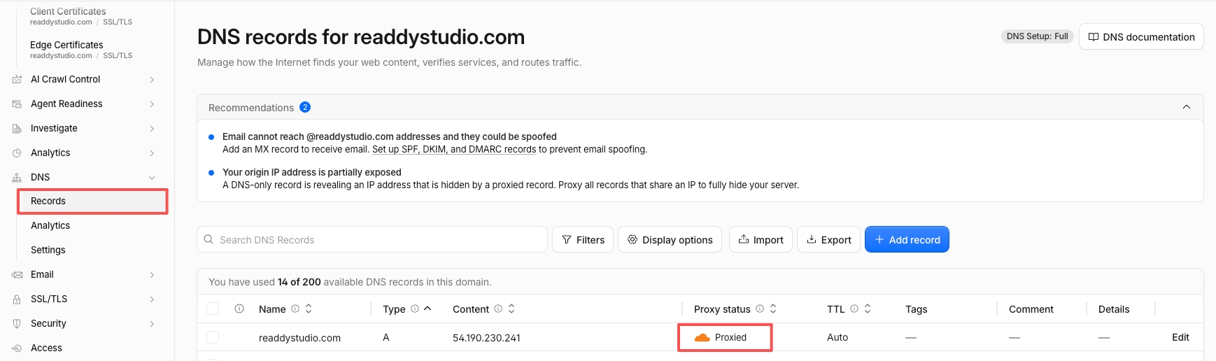Expand the top-level Analytics chevron
This screenshot has height=361, width=1216.
(x=152, y=153)
